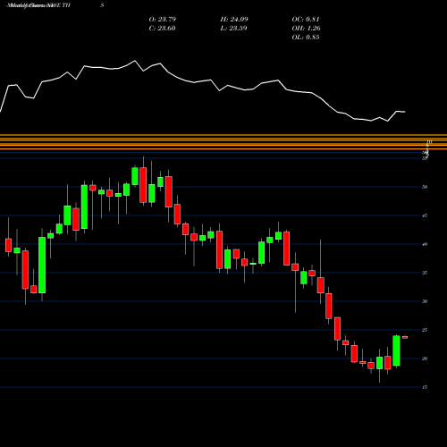Select the OH: 1.26 reading

(x=306, y=29)
